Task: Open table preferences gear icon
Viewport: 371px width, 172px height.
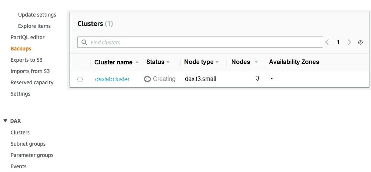Action: pos(360,42)
